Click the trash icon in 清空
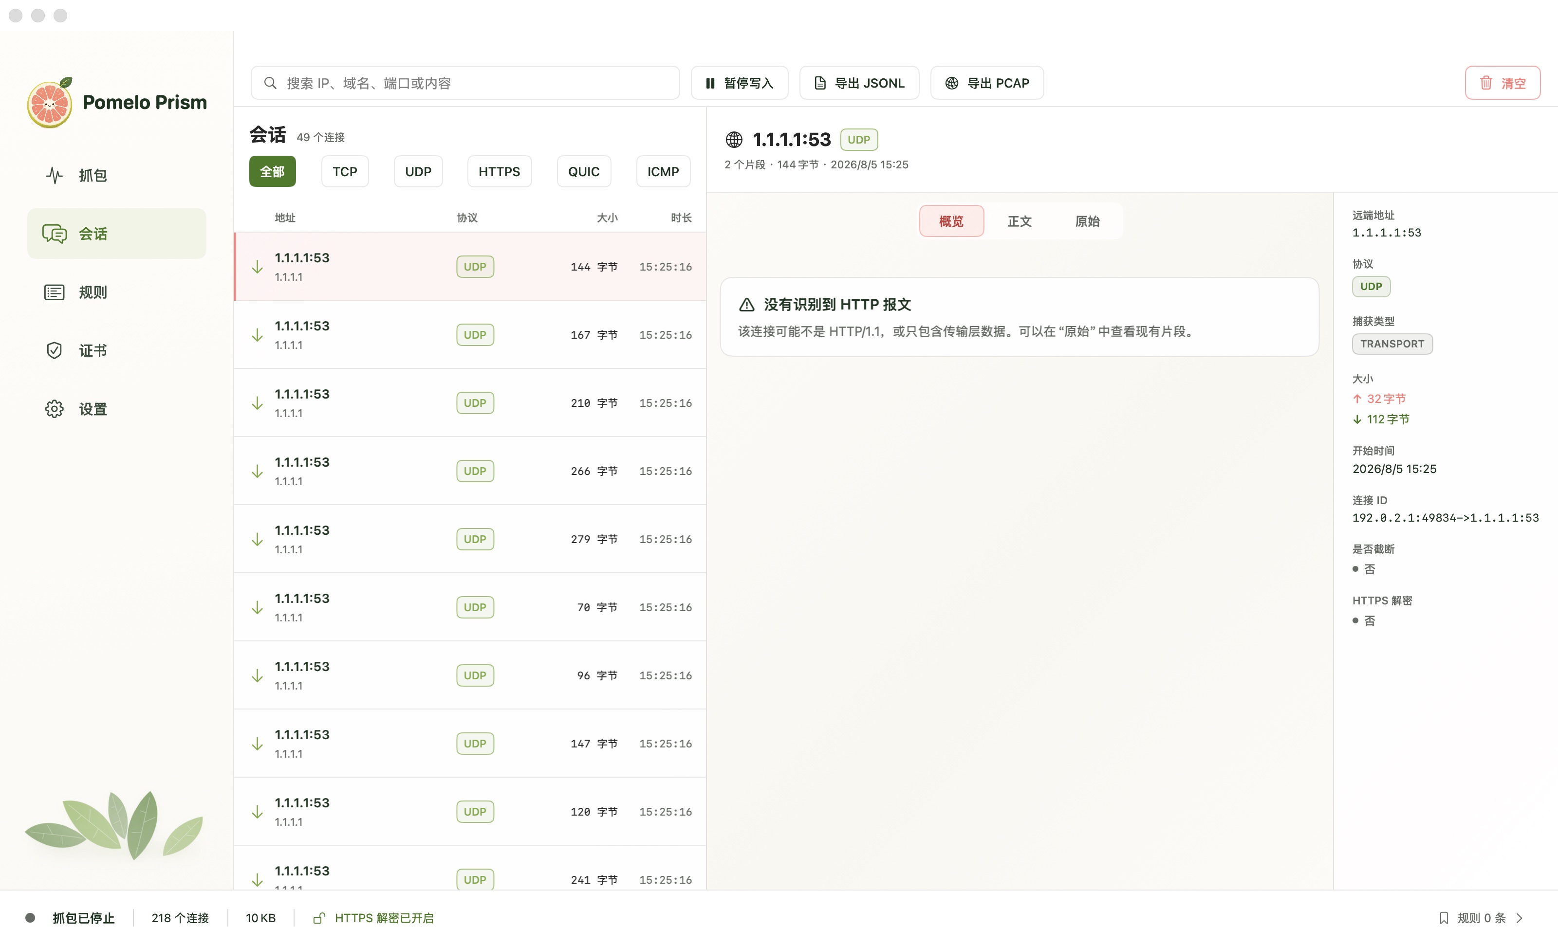Viewport: 1558px width, 946px height. click(x=1485, y=83)
